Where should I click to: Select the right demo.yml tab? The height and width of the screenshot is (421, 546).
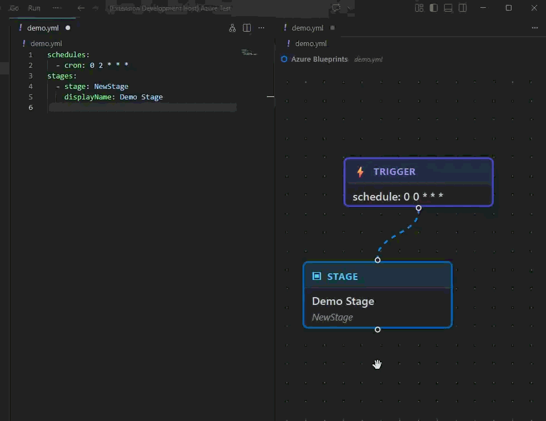pos(307,28)
